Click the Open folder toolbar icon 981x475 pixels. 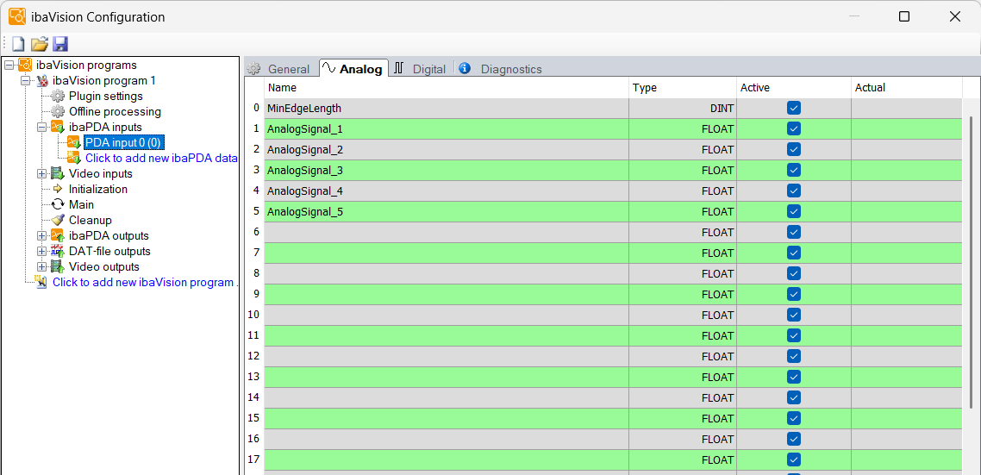coord(40,44)
